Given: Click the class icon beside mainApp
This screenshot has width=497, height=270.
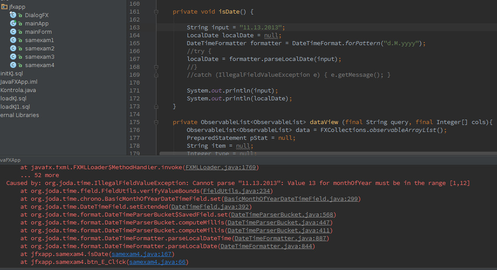Looking at the screenshot, I should [13, 23].
